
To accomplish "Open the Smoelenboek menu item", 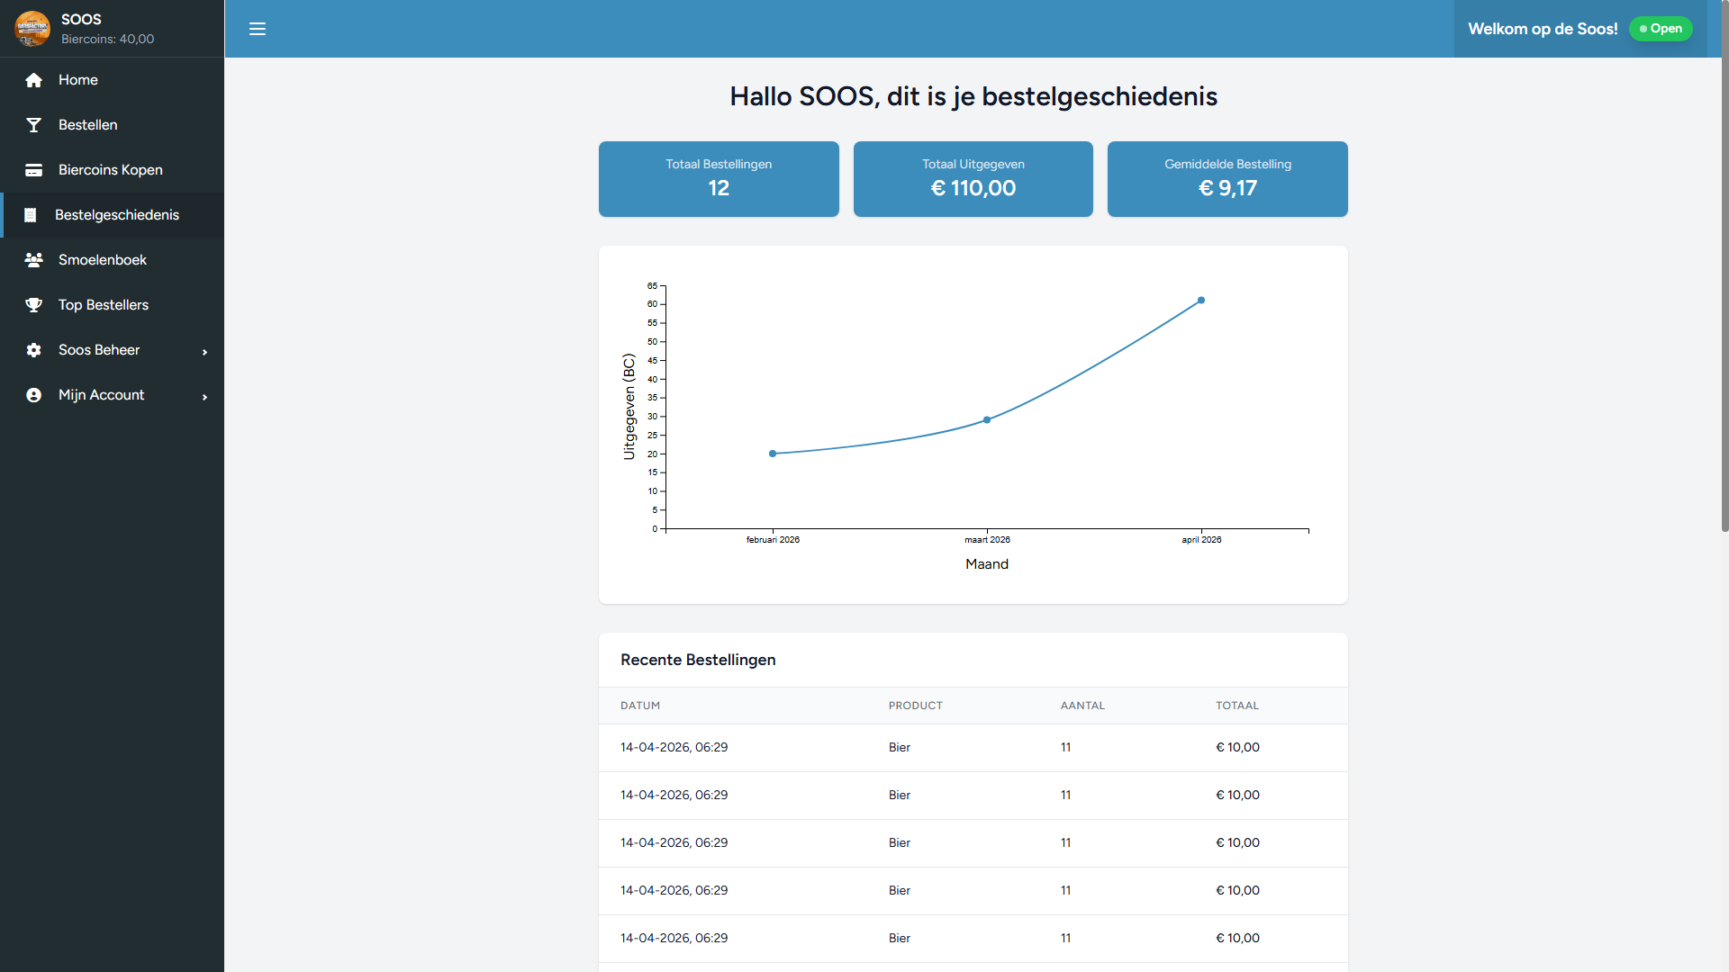I will pos(103,260).
